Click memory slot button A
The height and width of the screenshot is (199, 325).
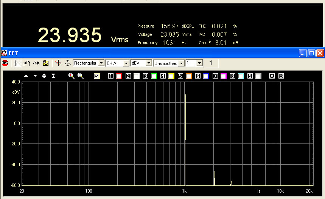272,76
